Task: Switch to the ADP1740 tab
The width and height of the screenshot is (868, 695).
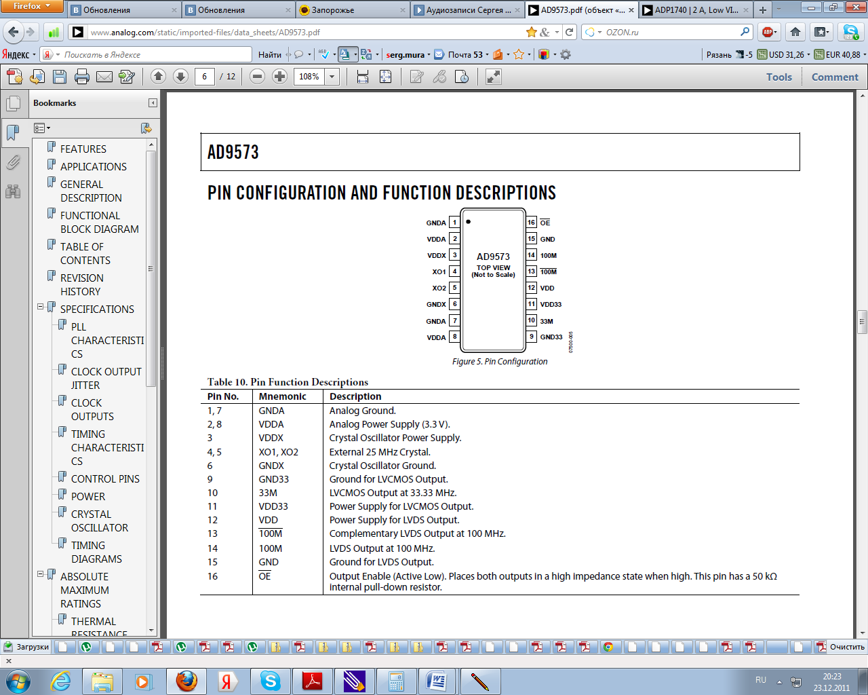Action: pyautogui.click(x=696, y=10)
